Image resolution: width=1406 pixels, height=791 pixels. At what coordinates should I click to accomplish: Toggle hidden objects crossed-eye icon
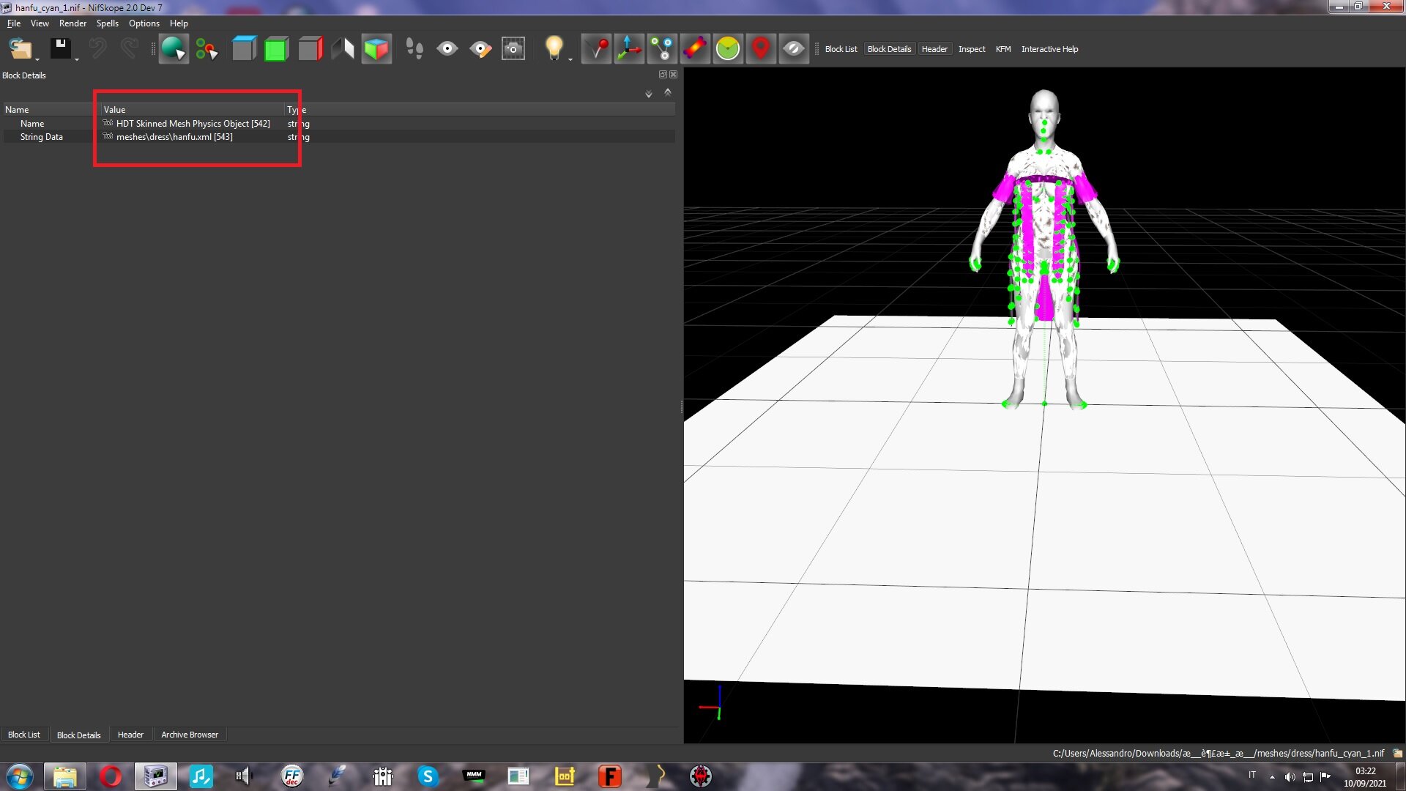point(794,49)
